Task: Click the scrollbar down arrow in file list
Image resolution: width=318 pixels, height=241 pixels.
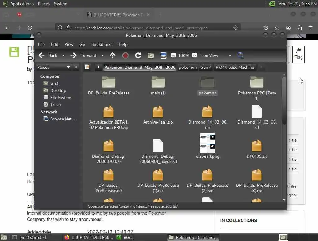Action: tap(284, 200)
